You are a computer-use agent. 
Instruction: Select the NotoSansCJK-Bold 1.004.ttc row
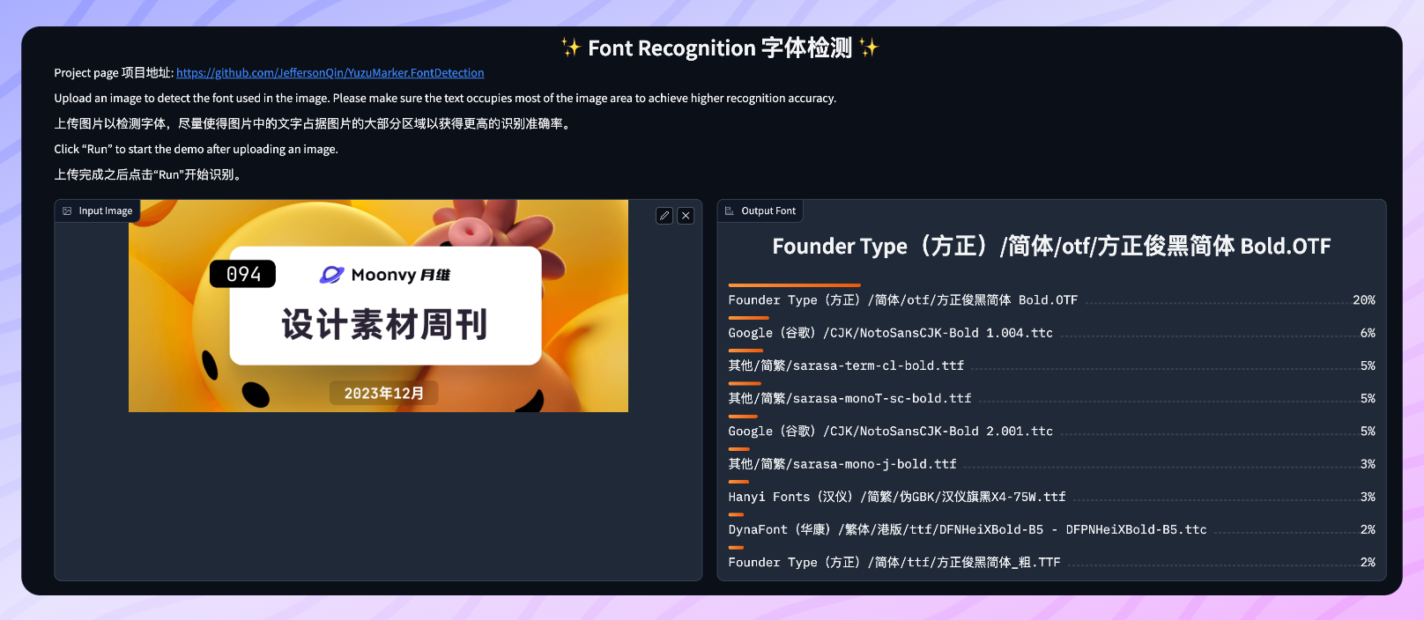point(1051,333)
